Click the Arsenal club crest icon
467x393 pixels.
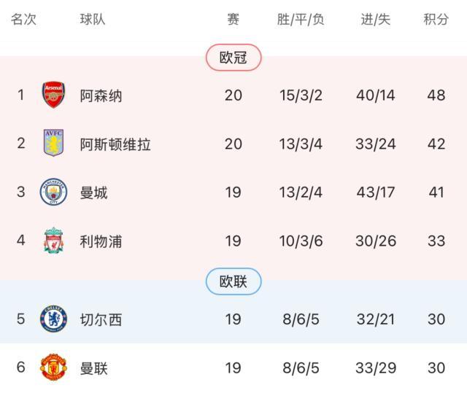click(54, 95)
